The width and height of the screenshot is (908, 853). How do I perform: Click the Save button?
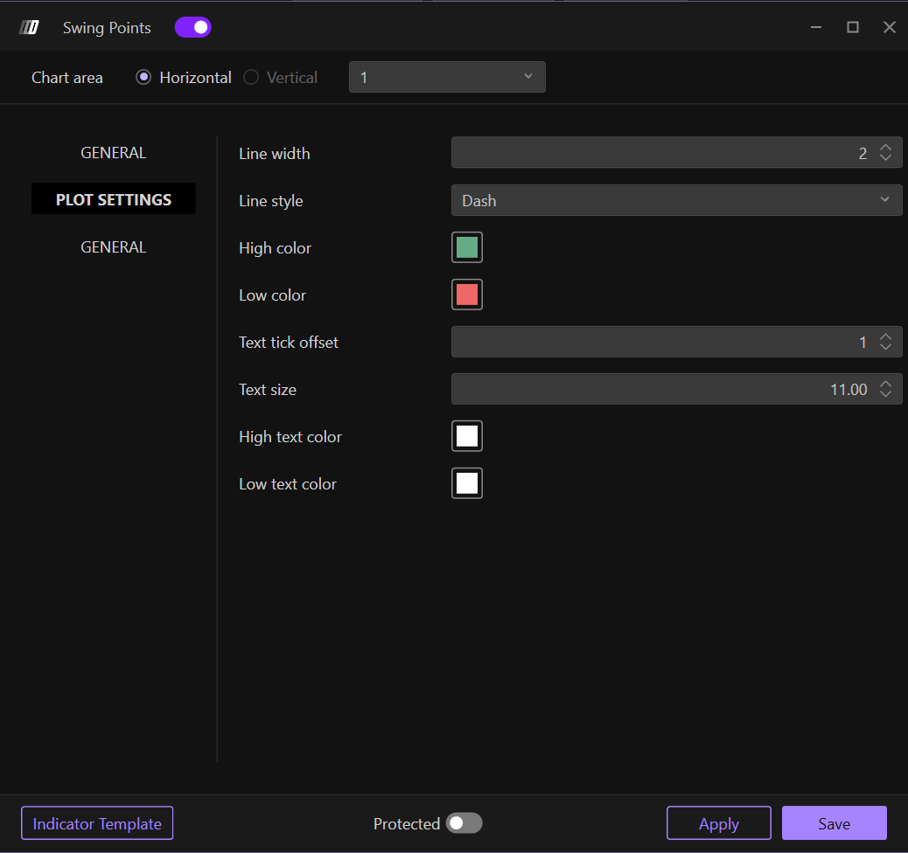pos(834,823)
